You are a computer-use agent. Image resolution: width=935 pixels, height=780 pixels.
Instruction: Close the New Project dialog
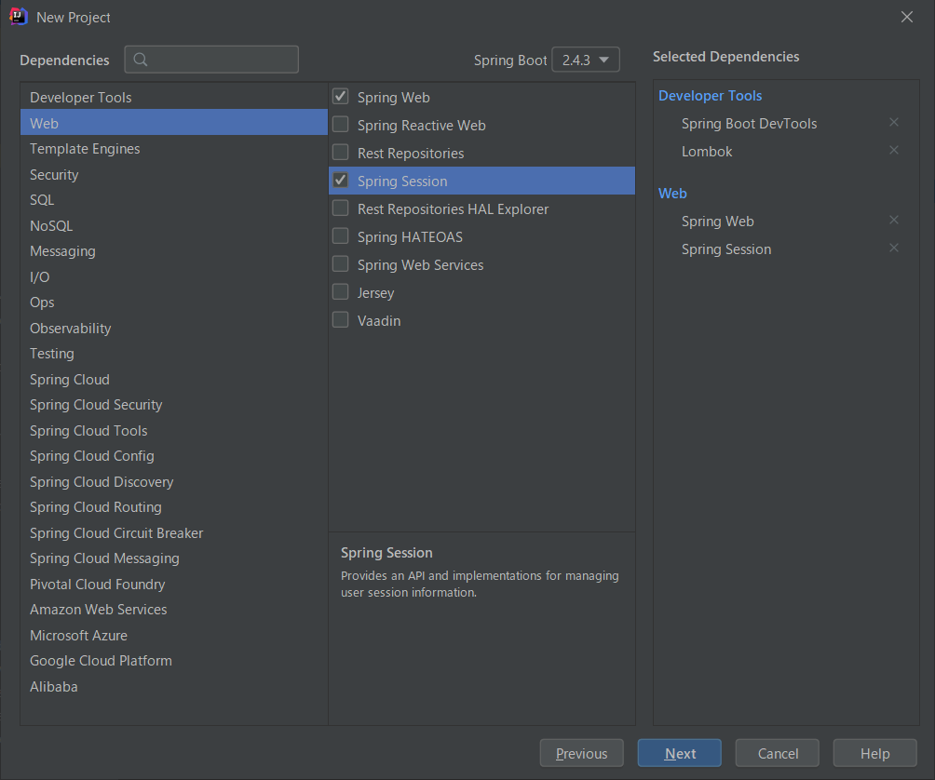907,17
